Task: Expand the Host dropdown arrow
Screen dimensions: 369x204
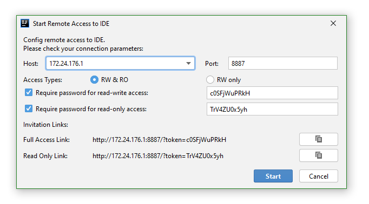Action: 188,63
